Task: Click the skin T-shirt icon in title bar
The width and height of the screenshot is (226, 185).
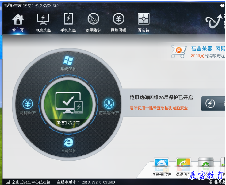Action: 222,6
